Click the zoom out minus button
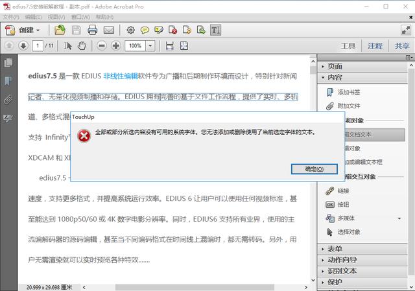The height and width of the screenshot is (291, 415). click(x=102, y=46)
